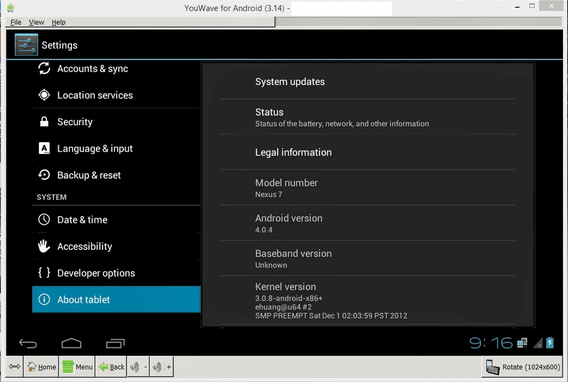
Task: Click the 9:16 clock in system bar
Action: [x=491, y=343]
